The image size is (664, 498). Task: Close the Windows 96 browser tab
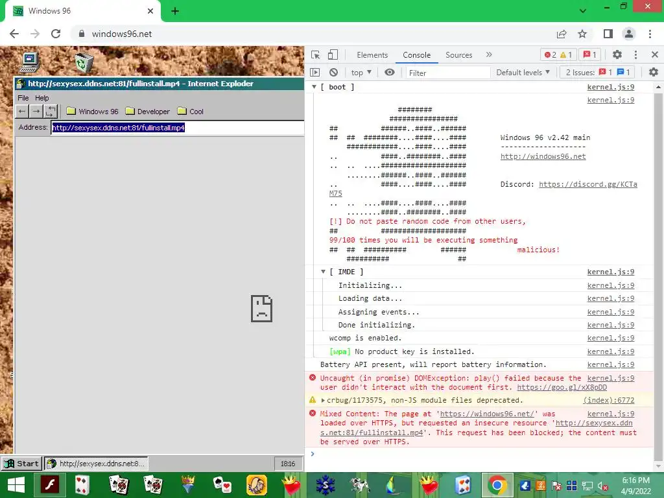(150, 11)
